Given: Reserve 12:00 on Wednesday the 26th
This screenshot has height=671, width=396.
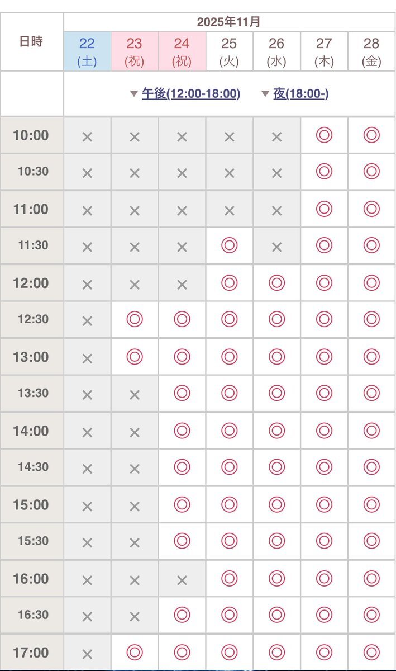Looking at the screenshot, I should coord(276,283).
